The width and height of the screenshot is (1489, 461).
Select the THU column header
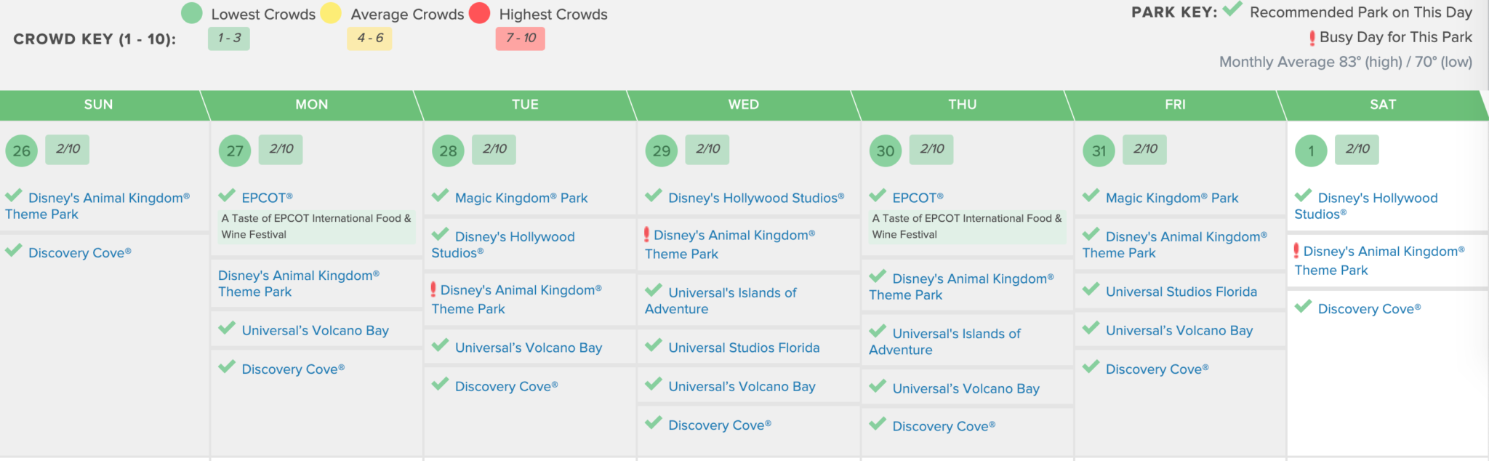click(x=962, y=105)
